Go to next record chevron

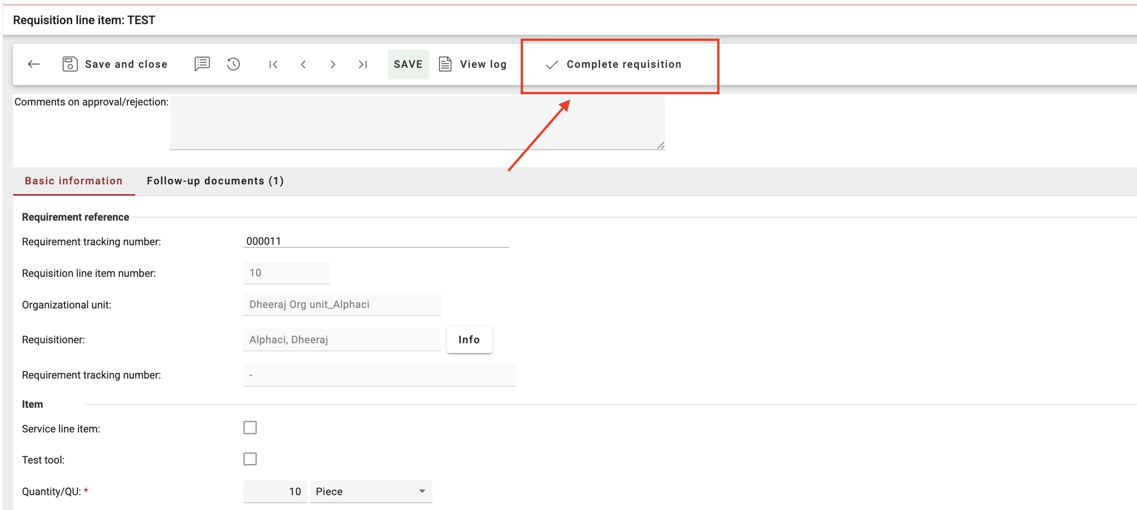click(x=333, y=65)
